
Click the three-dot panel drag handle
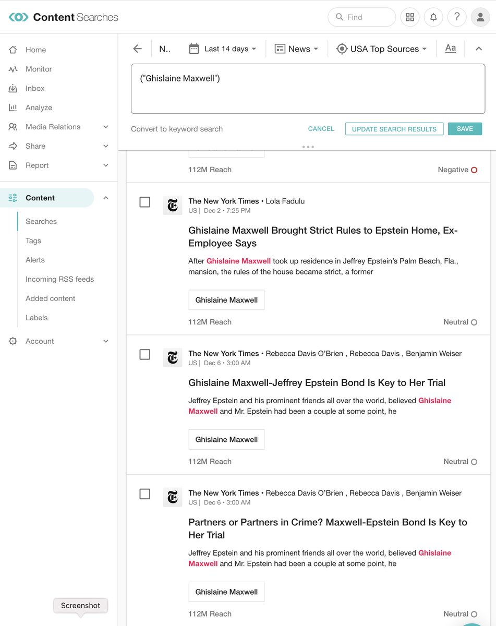click(308, 147)
